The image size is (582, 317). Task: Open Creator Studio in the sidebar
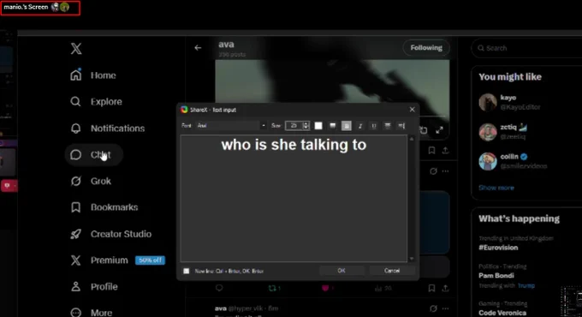(x=111, y=234)
